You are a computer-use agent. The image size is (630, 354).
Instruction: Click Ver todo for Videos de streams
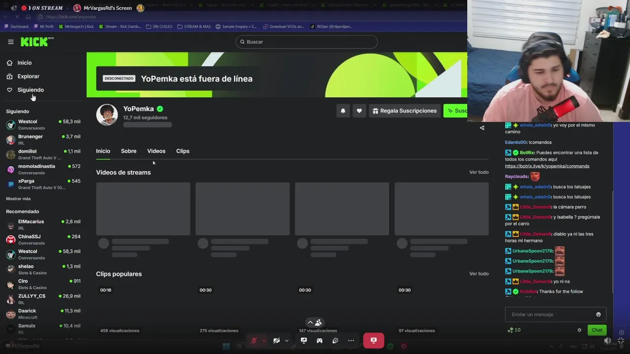(x=479, y=172)
